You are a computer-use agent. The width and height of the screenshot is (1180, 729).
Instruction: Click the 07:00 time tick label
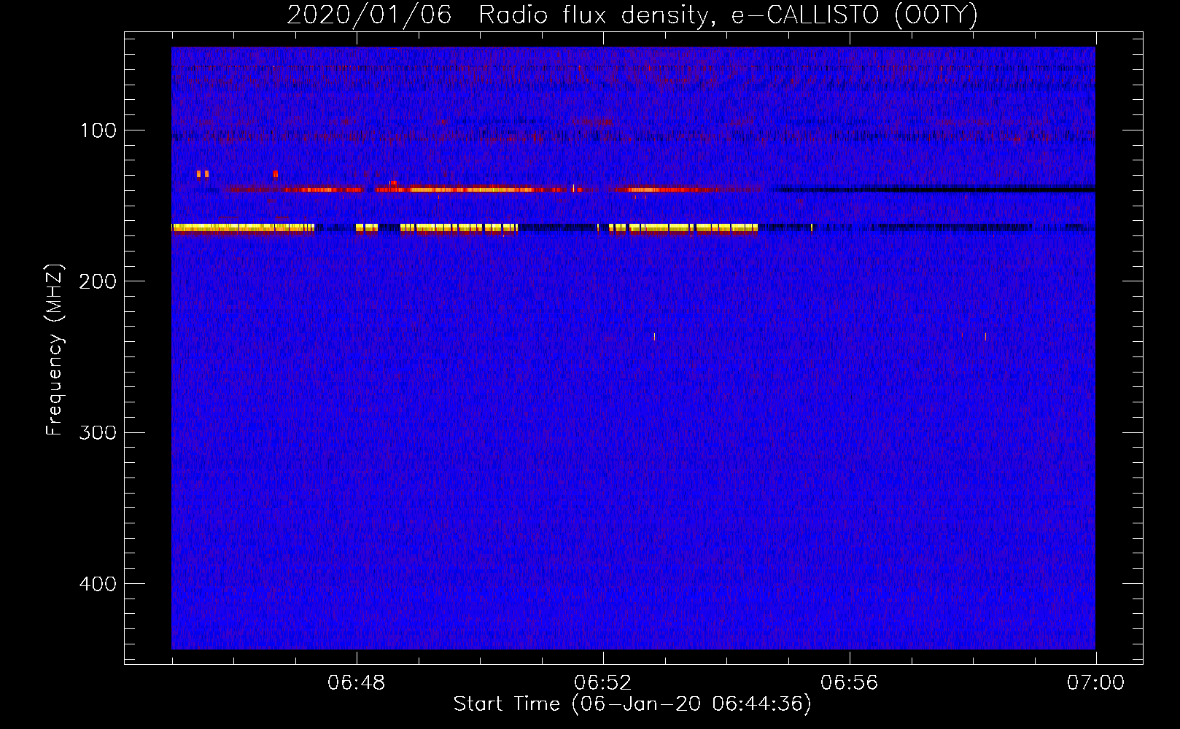1095,683
